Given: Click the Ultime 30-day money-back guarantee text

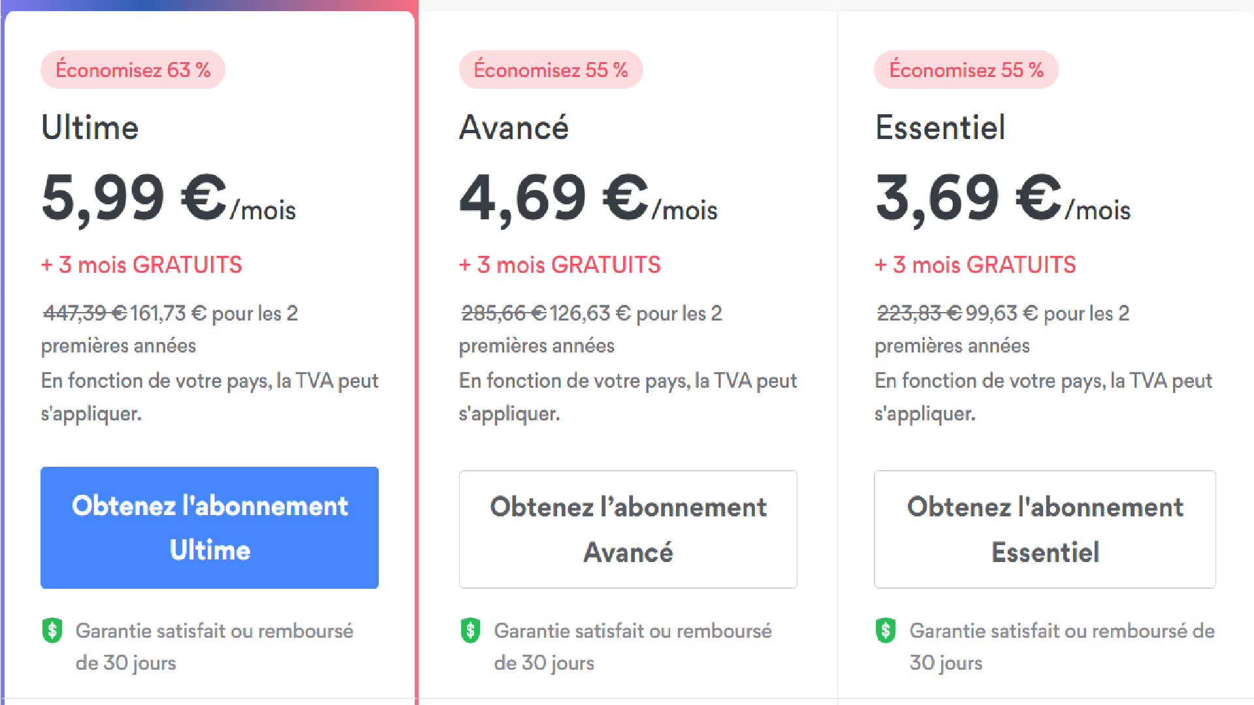Looking at the screenshot, I should tap(214, 647).
